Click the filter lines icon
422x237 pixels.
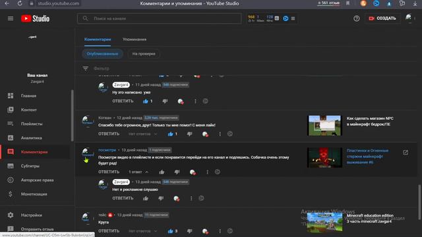tap(85, 68)
